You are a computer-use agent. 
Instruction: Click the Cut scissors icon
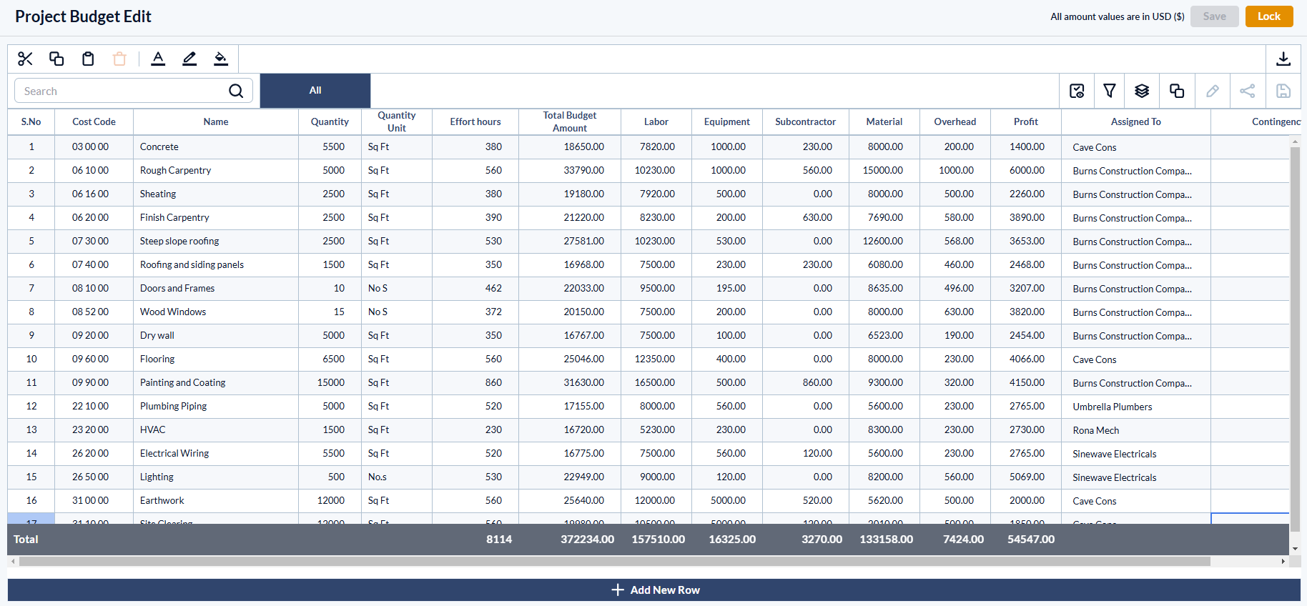point(25,59)
